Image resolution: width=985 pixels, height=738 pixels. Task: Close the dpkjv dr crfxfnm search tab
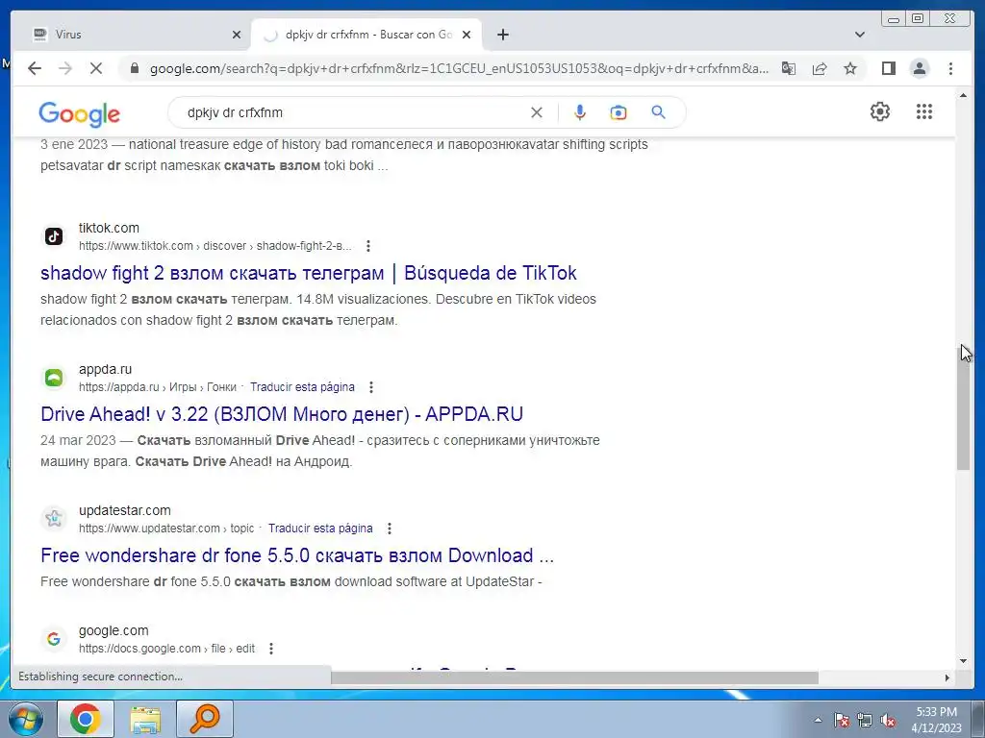tap(467, 35)
